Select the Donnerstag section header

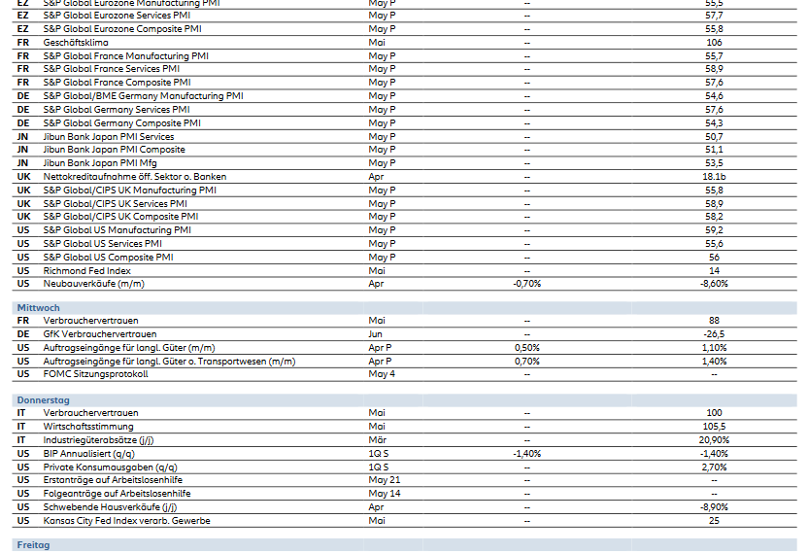click(x=43, y=400)
